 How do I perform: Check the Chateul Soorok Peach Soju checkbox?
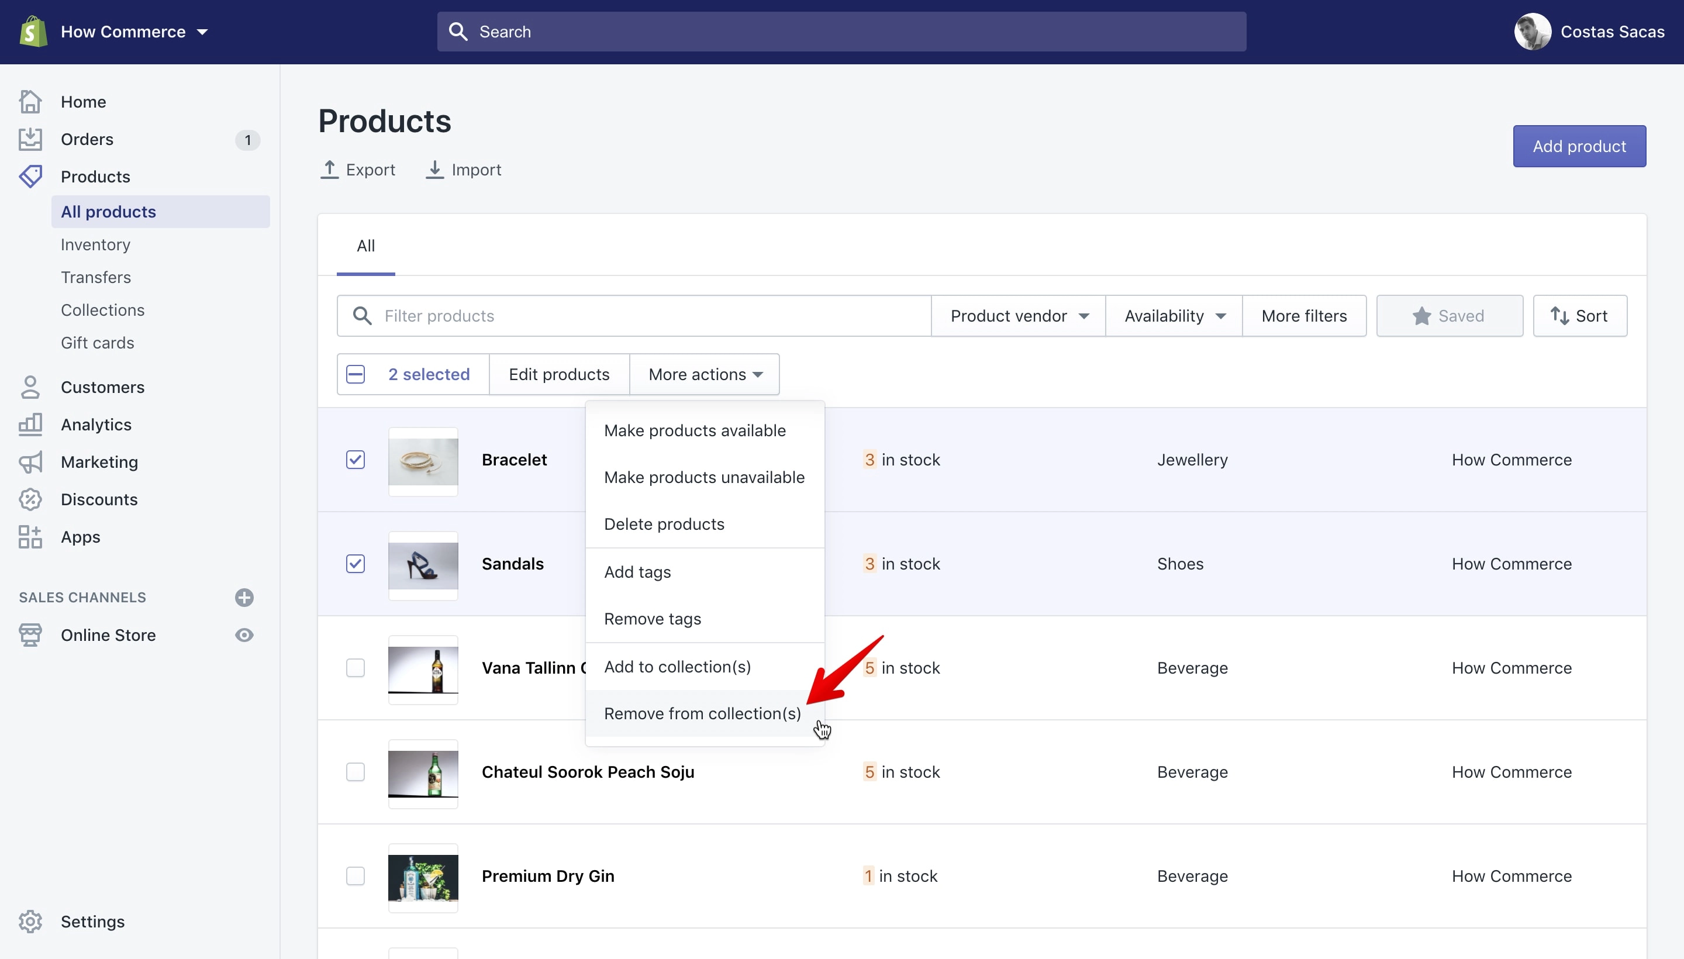click(x=356, y=772)
